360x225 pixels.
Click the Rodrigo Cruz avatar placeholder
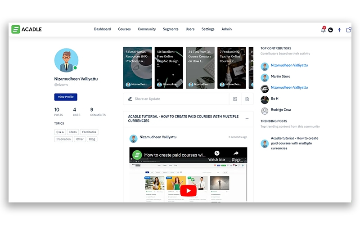tap(265, 111)
